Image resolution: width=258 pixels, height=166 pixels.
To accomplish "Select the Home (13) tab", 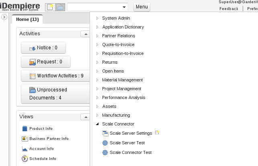I will click(27, 19).
